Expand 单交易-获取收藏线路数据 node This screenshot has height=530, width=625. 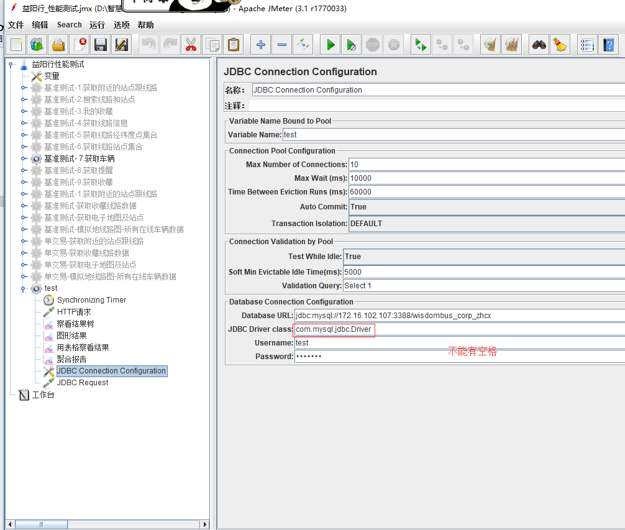click(24, 253)
